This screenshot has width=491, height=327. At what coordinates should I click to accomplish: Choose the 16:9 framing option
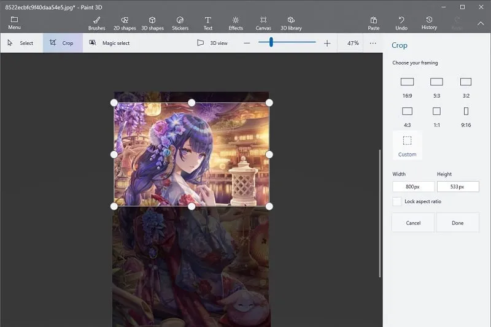tap(407, 86)
